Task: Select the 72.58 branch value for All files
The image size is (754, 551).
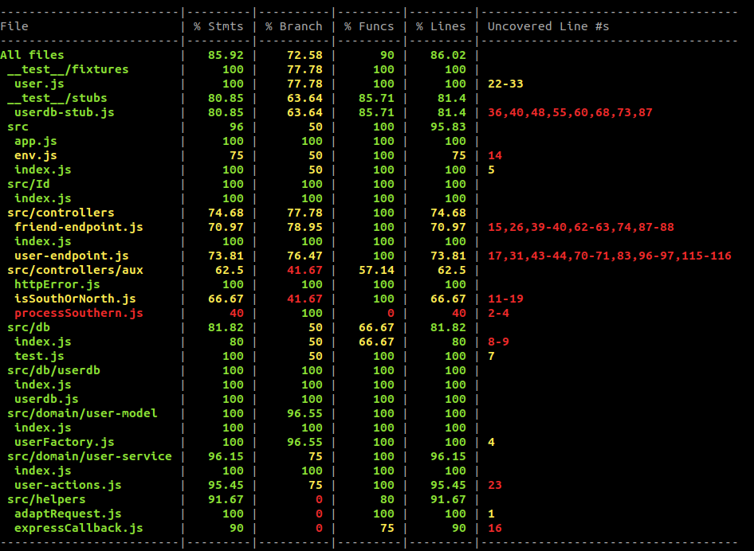Action: pos(304,55)
